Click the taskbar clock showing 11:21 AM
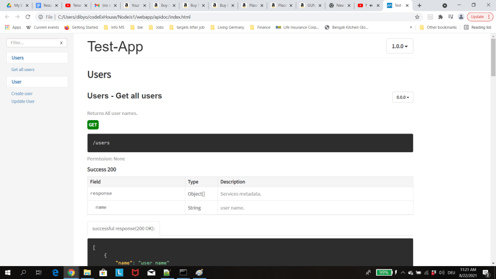496x279 pixels. [x=468, y=273]
